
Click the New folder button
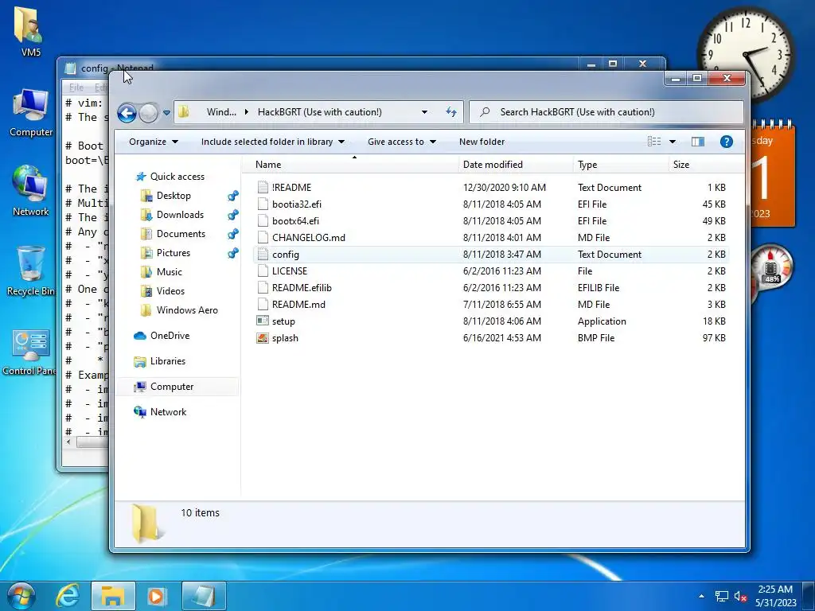(x=482, y=142)
